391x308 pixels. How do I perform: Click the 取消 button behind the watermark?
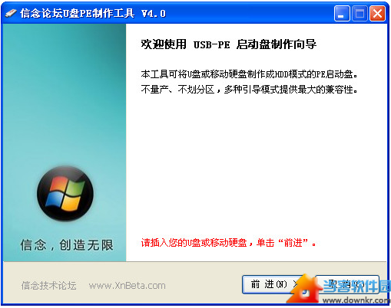pos(347,284)
